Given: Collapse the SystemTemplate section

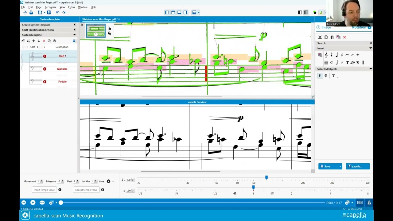Looking at the screenshot, I should [49, 35].
